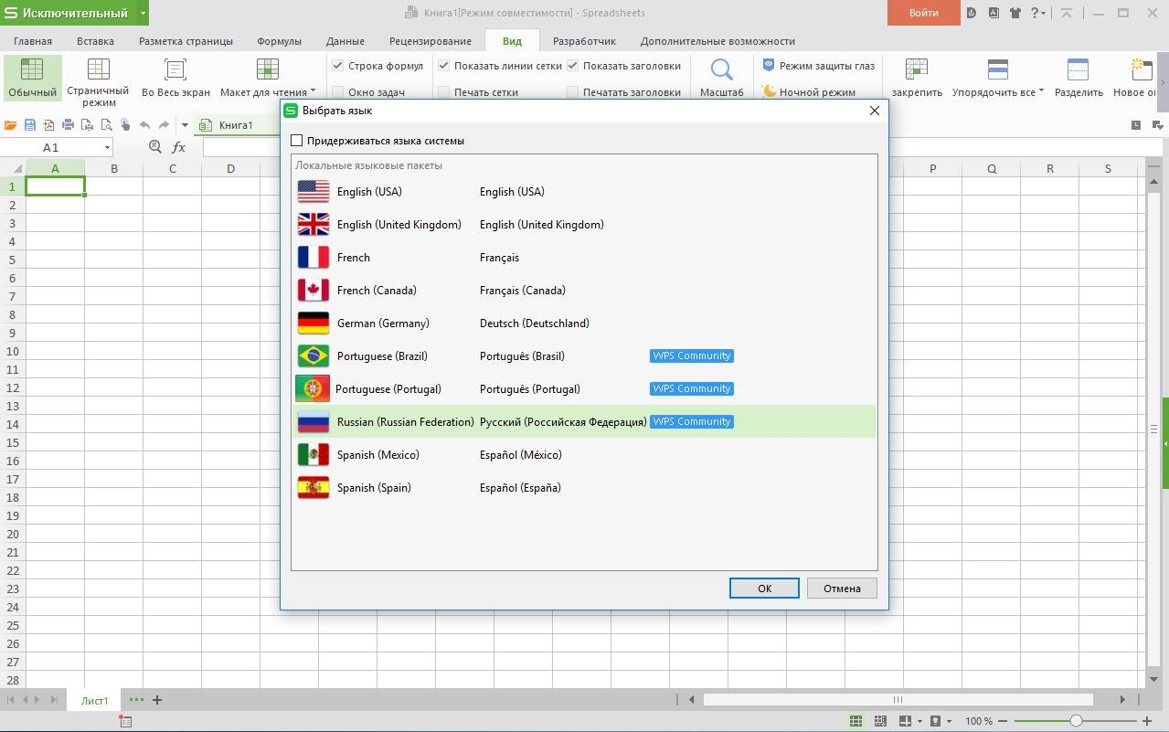Open the Данные ribbon tab
Image resolution: width=1169 pixels, height=732 pixels.
coord(345,41)
